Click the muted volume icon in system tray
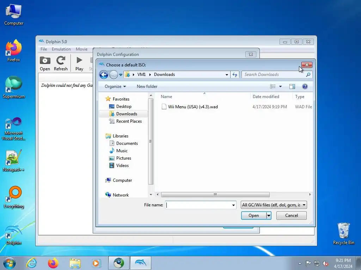 pyautogui.click(x=325, y=263)
